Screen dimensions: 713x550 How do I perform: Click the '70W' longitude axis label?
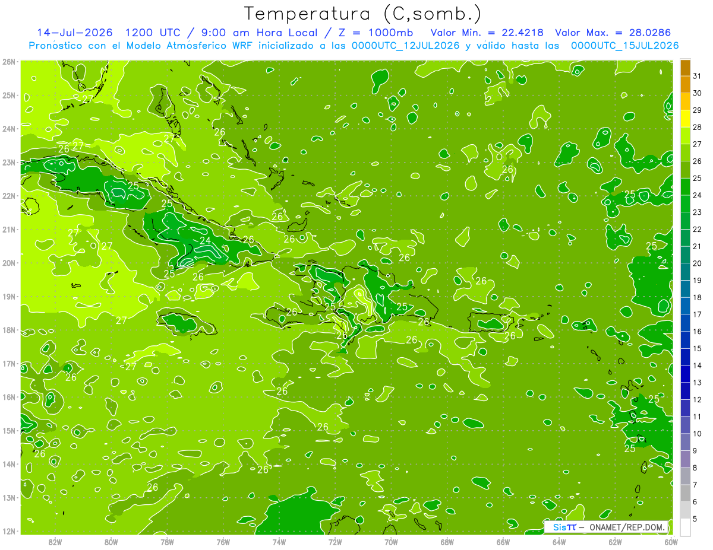pyautogui.click(x=391, y=541)
